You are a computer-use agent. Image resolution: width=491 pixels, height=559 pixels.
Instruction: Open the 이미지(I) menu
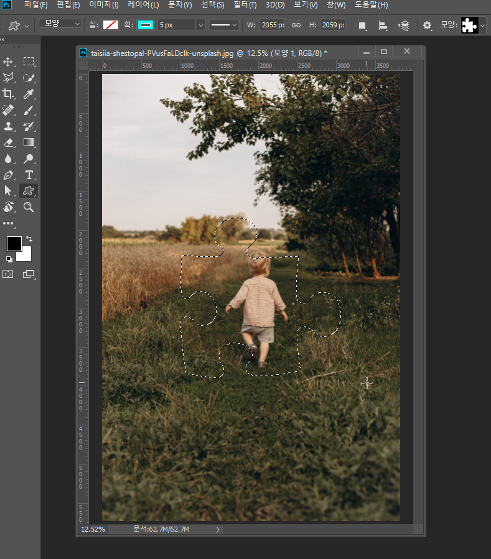[104, 5]
